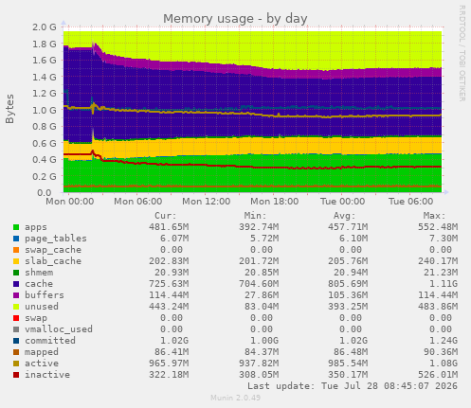Click the swap_cache orange legend swatch
This screenshot has width=471, height=408.
tap(16, 250)
